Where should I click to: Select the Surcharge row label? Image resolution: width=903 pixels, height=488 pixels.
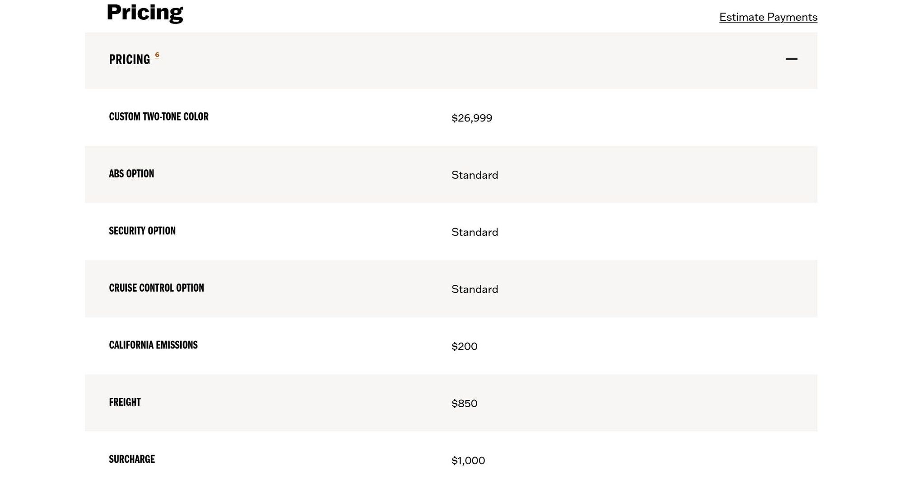132,460
